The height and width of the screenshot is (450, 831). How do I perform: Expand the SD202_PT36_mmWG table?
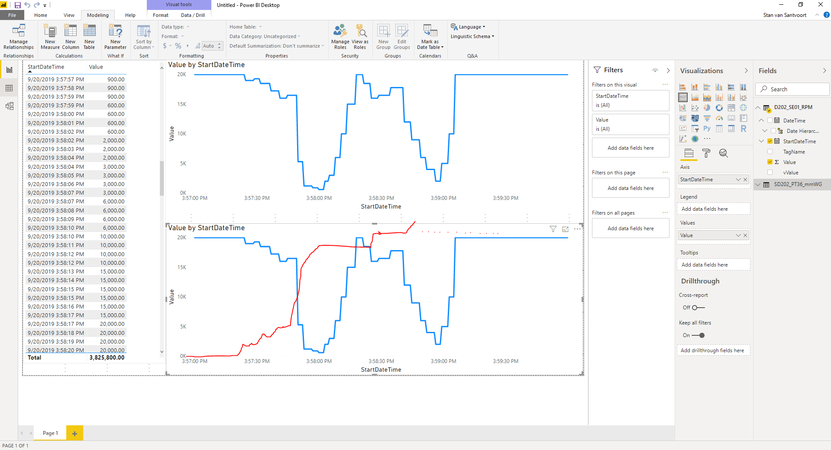[x=758, y=184]
